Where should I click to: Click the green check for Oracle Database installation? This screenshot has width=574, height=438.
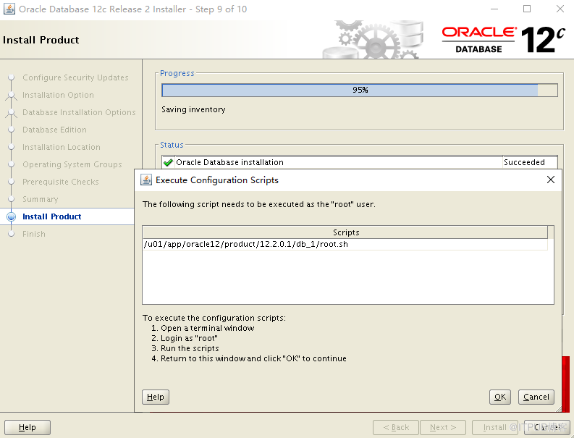pyautogui.click(x=168, y=162)
